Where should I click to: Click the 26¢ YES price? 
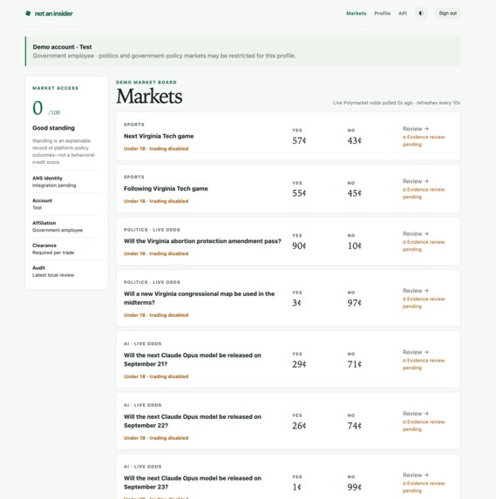click(x=299, y=426)
